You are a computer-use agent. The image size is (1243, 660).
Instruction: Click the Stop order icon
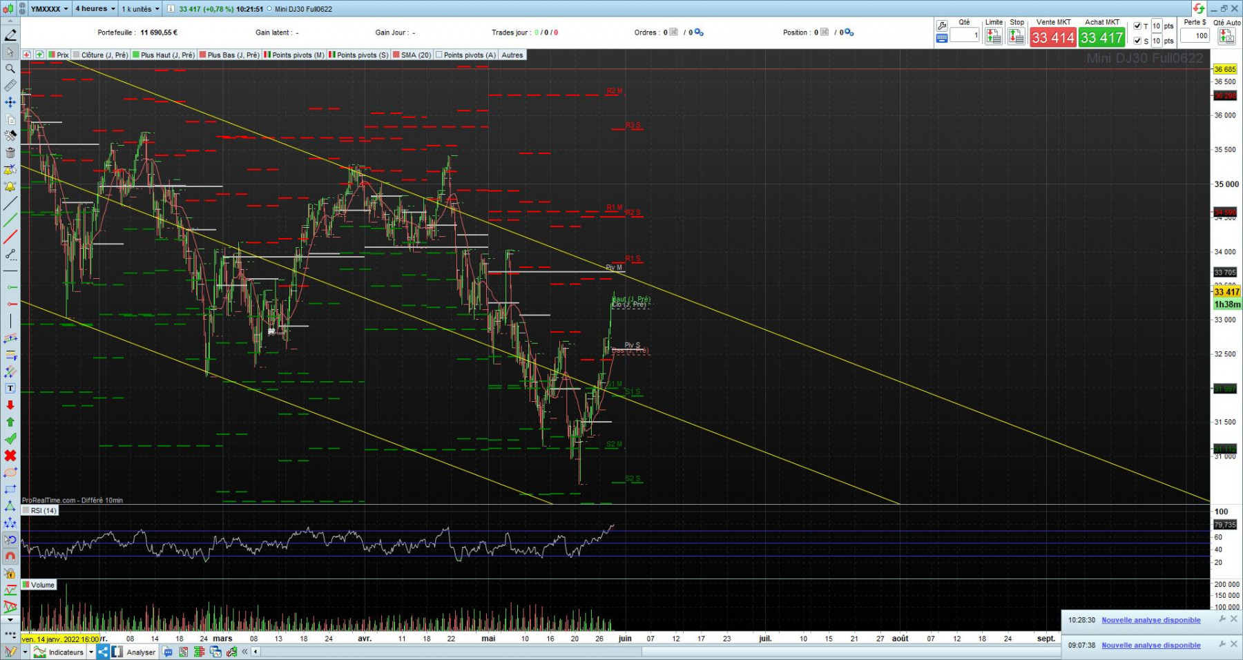pyautogui.click(x=1016, y=37)
